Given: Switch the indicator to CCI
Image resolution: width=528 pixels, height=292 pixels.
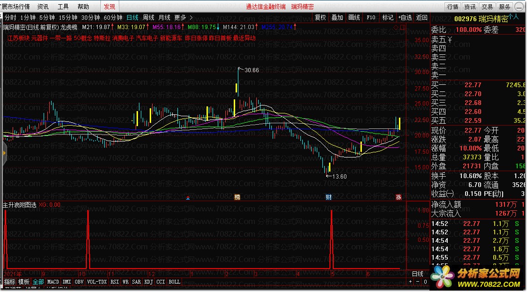Looking at the screenshot, I should pos(161,282).
